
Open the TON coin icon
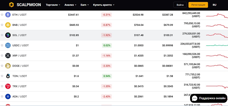pyautogui.click(x=8, y=76)
